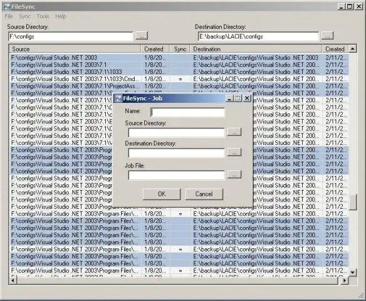366x301 pixels.
Task: Click the horizontal scrollbar thumb
Action: [x=177, y=280]
